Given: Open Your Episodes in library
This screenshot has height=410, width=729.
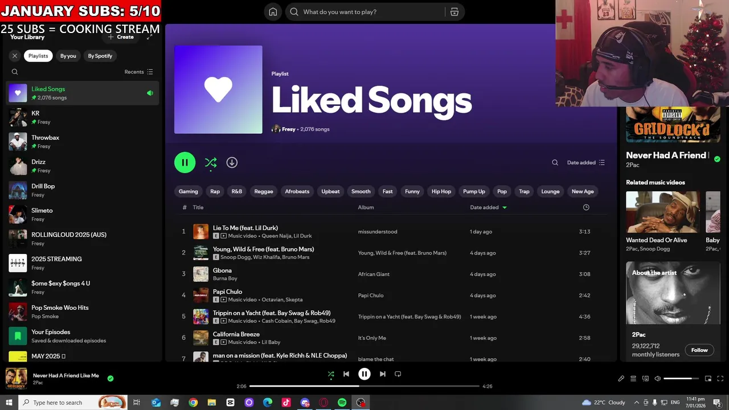Looking at the screenshot, I should (83, 336).
